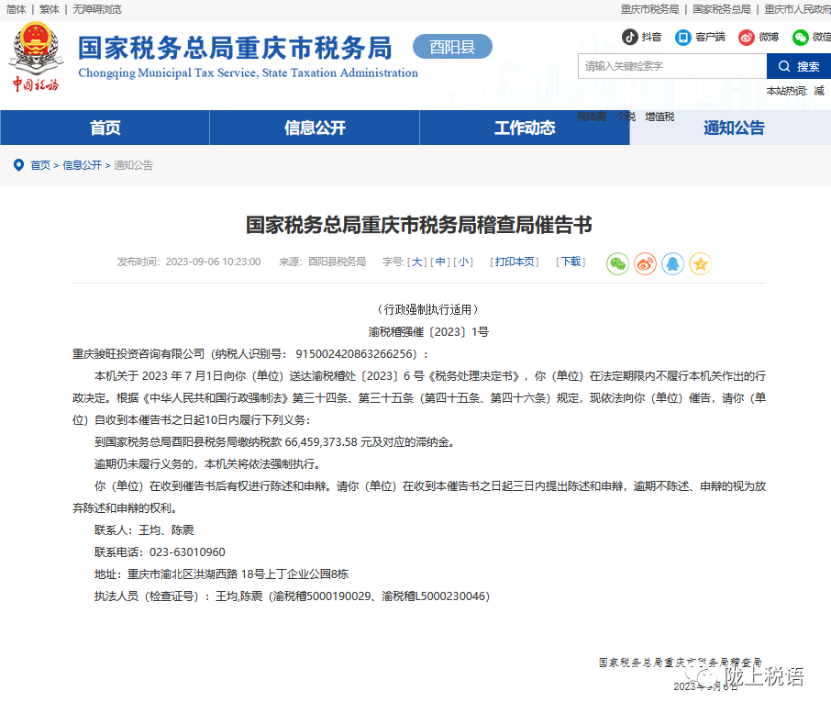
Task: Open the Douyin icon link
Action: (x=629, y=37)
